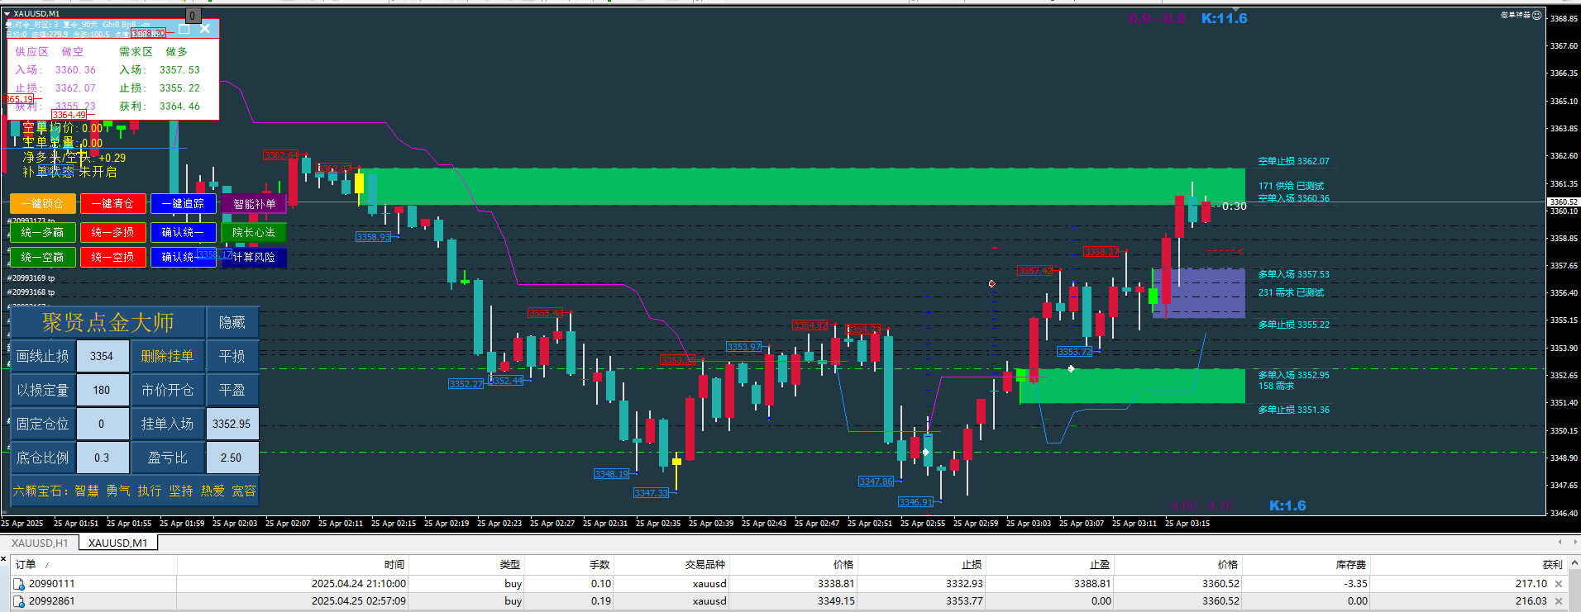Click the 挂单入场 price field showing 3352.95
The image size is (1581, 612).
(x=232, y=424)
